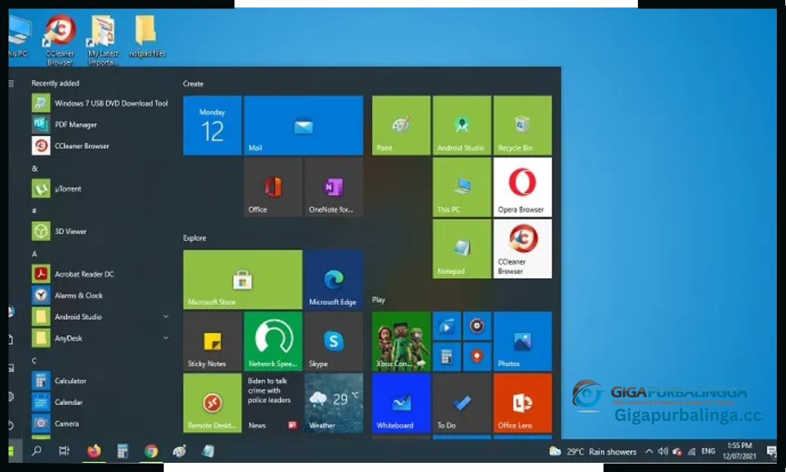The height and width of the screenshot is (472, 786).
Task: Open the small Groove Music tile
Action: (477, 326)
